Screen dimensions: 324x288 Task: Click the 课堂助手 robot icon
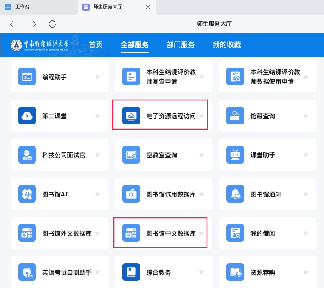point(235,155)
